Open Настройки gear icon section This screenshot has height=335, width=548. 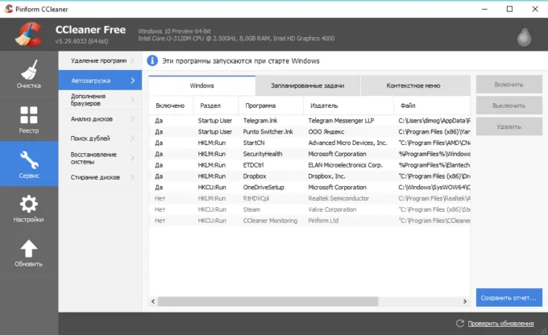point(28,209)
